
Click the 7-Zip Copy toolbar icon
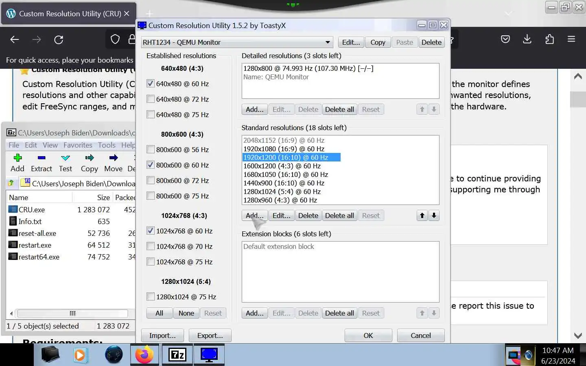[89, 158]
